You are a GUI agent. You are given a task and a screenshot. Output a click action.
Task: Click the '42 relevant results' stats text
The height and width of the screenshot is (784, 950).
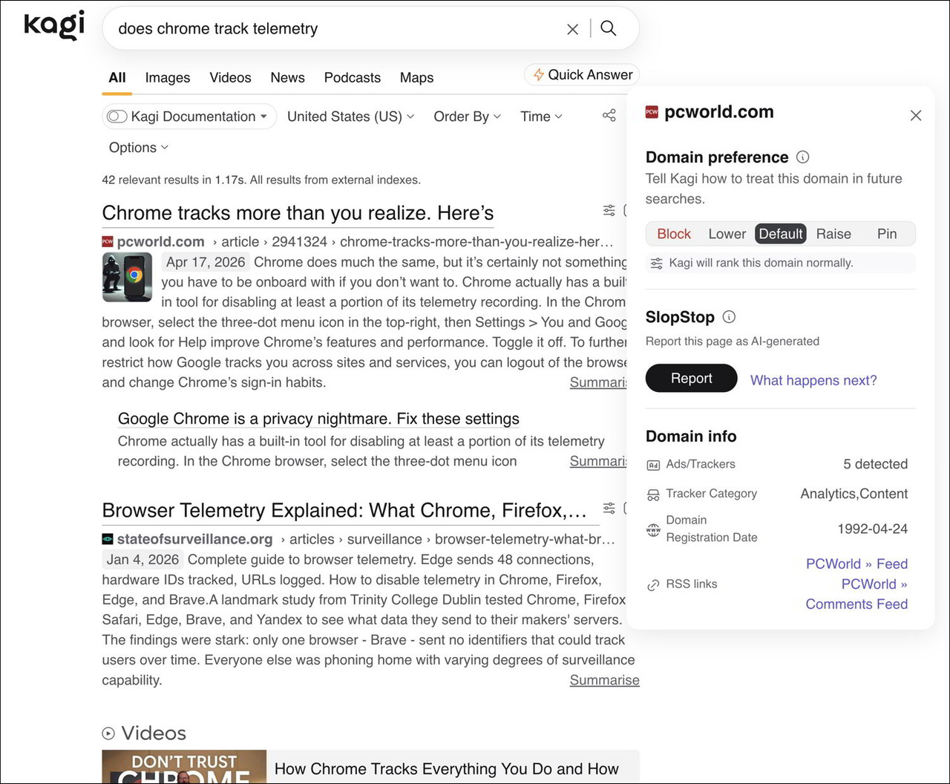261,180
